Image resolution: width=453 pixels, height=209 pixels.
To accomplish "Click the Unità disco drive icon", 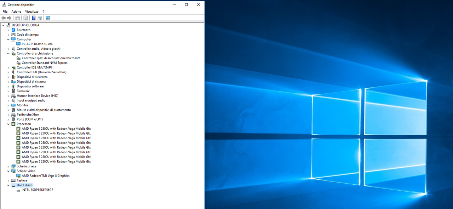I will coord(13,185).
